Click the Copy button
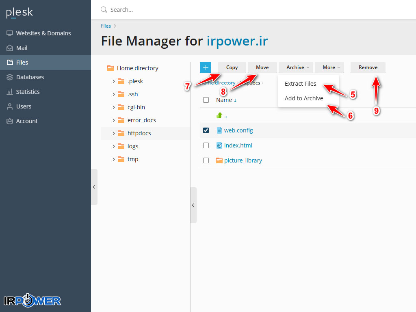The width and height of the screenshot is (416, 312). pyautogui.click(x=232, y=67)
